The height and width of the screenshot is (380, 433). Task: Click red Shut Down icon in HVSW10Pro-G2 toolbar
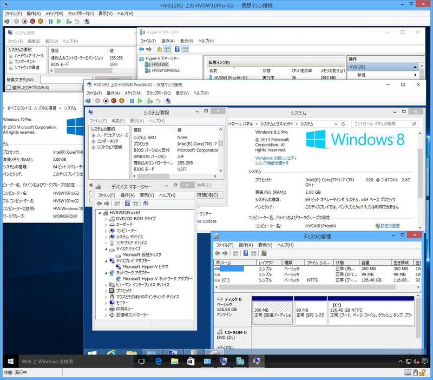coord(32,21)
